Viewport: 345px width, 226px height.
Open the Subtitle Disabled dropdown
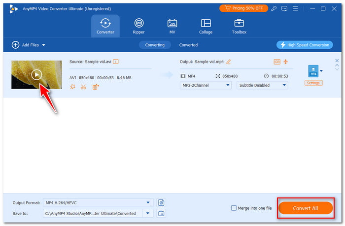click(x=262, y=85)
